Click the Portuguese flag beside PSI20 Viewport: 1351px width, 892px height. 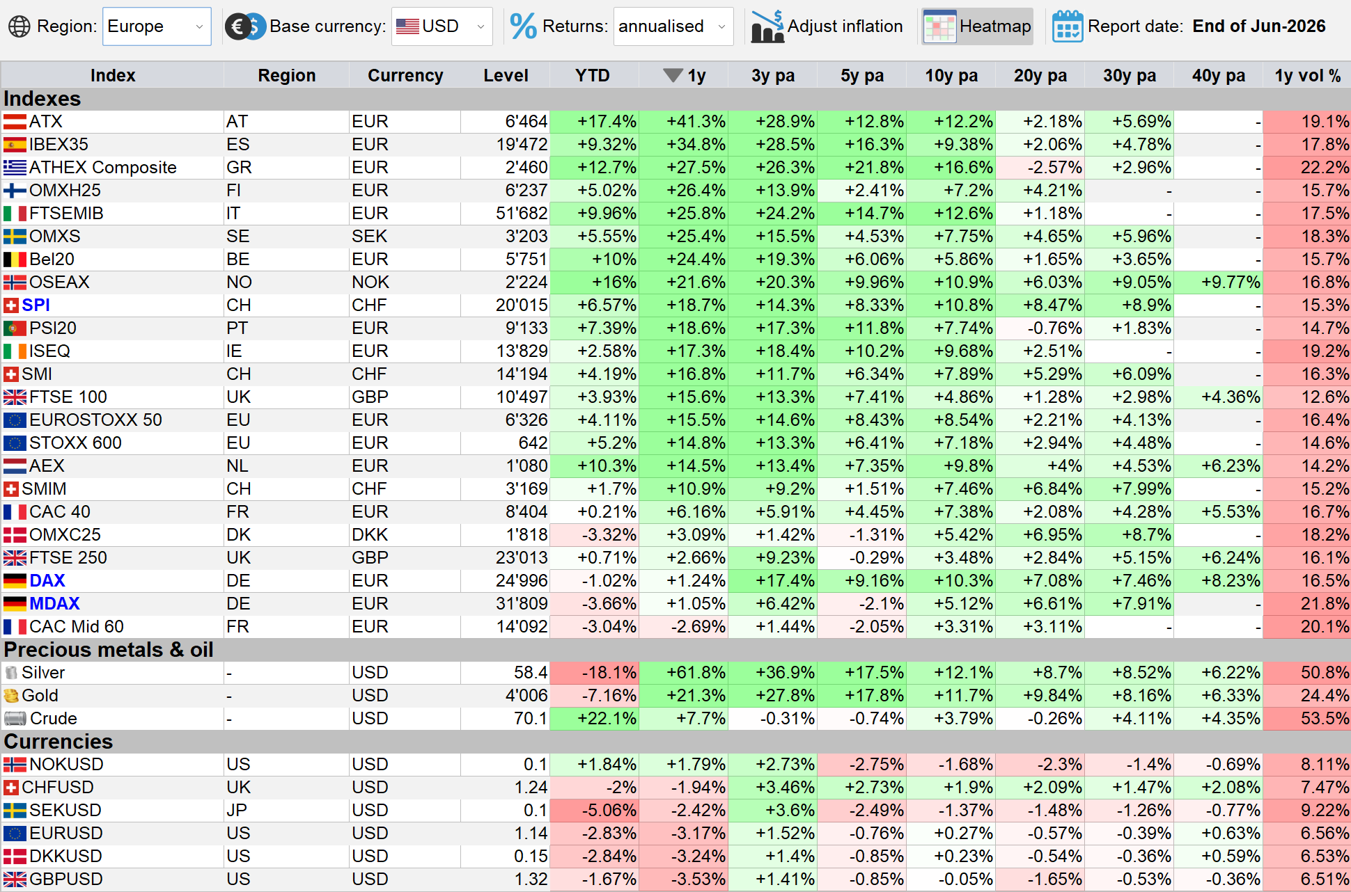click(x=15, y=328)
